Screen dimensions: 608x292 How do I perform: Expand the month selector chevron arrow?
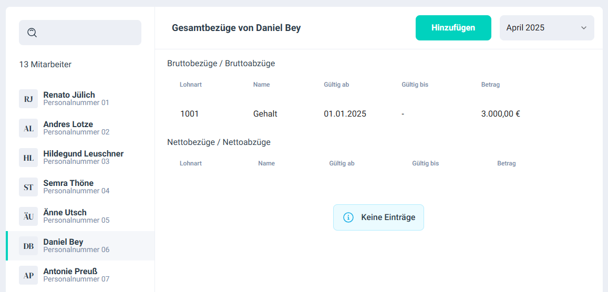583,28
